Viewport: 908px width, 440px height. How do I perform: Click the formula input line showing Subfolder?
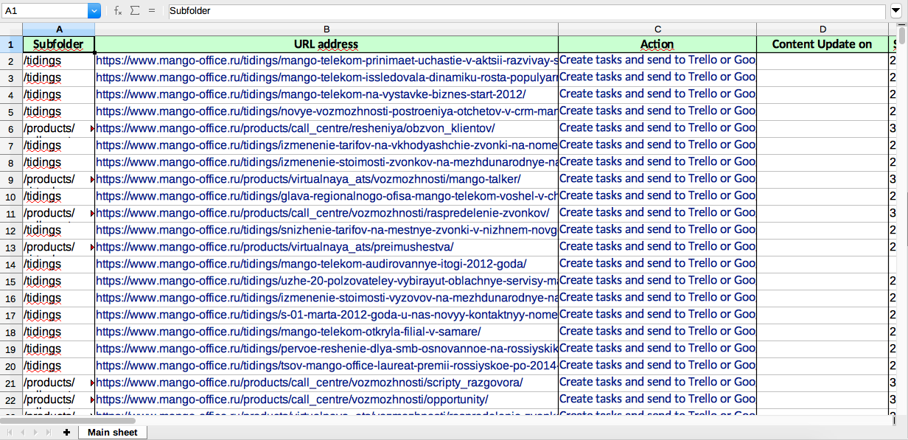point(525,11)
